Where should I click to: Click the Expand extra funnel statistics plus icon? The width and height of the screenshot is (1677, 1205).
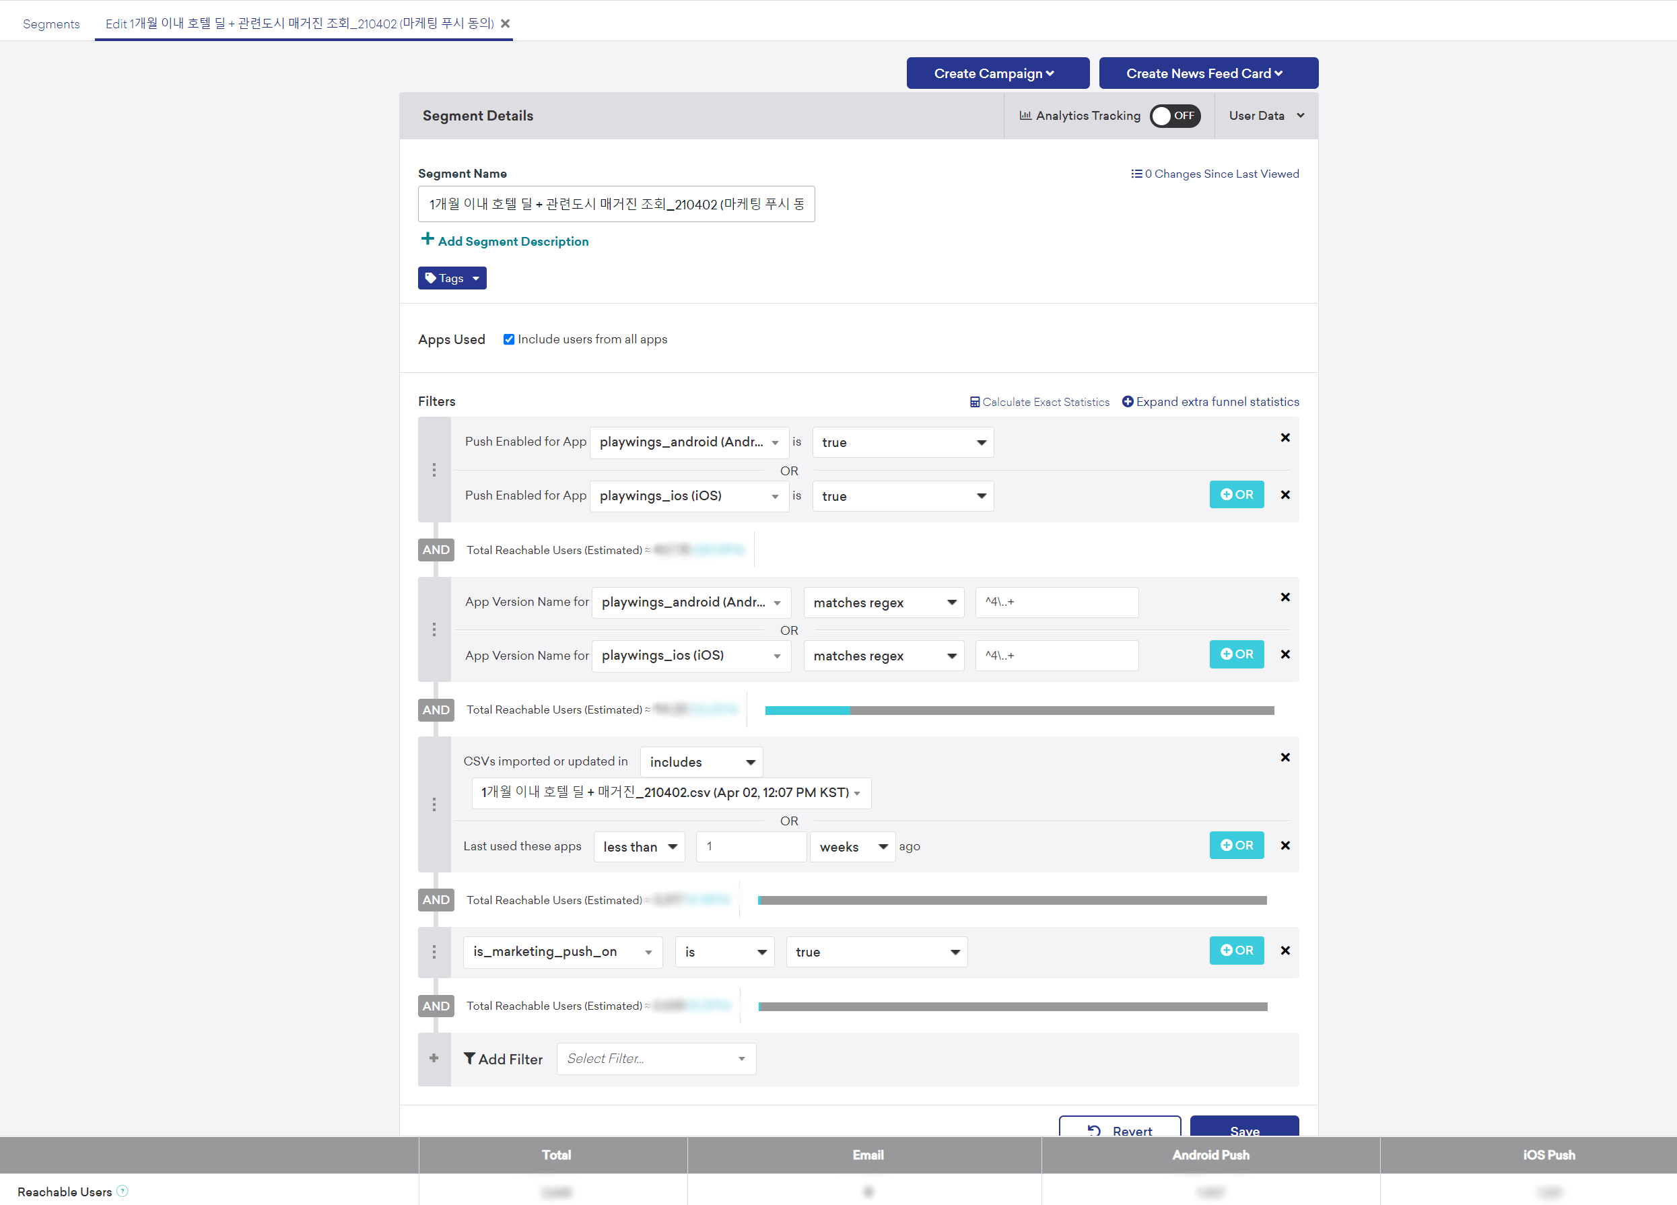[x=1127, y=401]
